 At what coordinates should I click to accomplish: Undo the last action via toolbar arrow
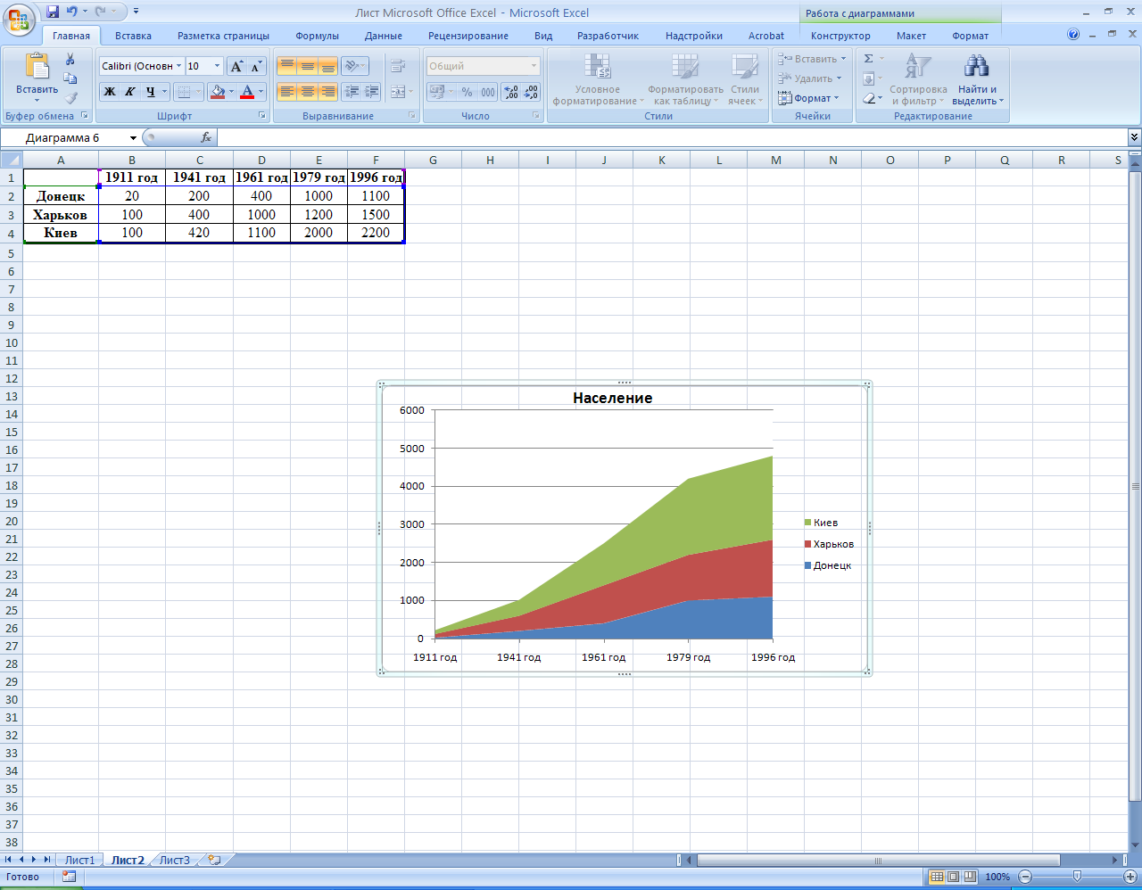[x=72, y=12]
